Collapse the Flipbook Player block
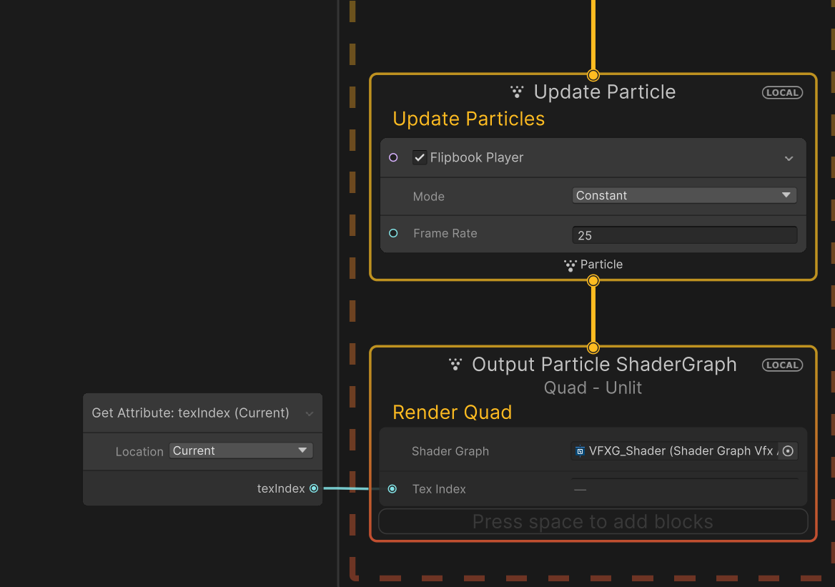 [x=789, y=158]
